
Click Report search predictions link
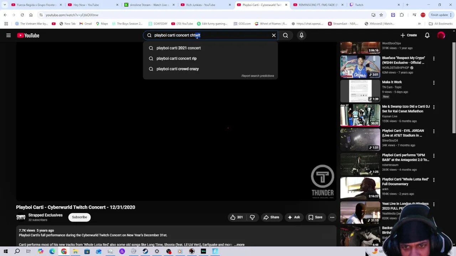point(258,76)
